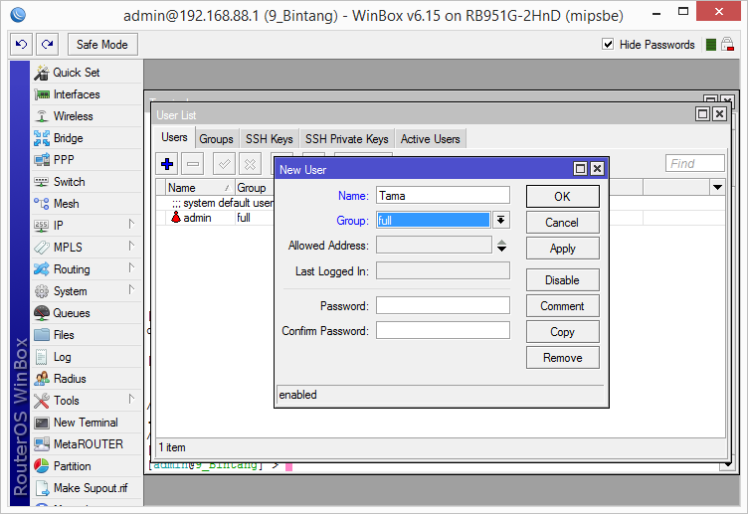The height and width of the screenshot is (514, 748).
Task: Maximize the New User dialog
Action: click(580, 168)
